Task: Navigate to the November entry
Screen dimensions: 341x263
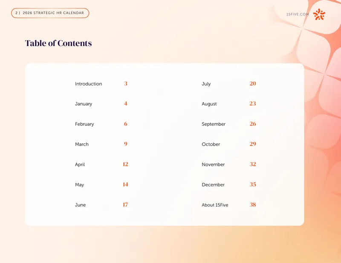Action: click(213, 164)
